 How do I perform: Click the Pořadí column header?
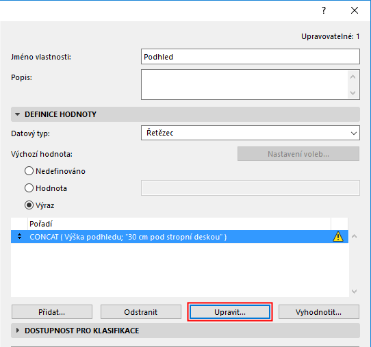pos(179,224)
